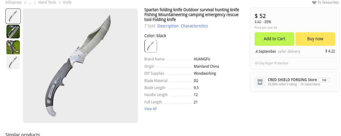Click the CRED SHIELD FORGING store icon
This screenshot has width=341, height=136.
point(260,82)
